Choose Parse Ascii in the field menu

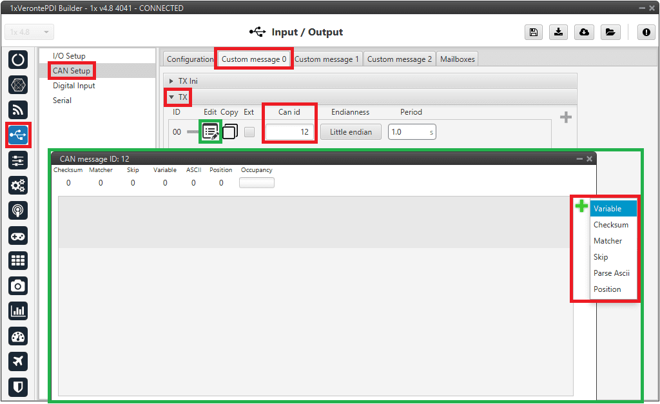pos(611,273)
